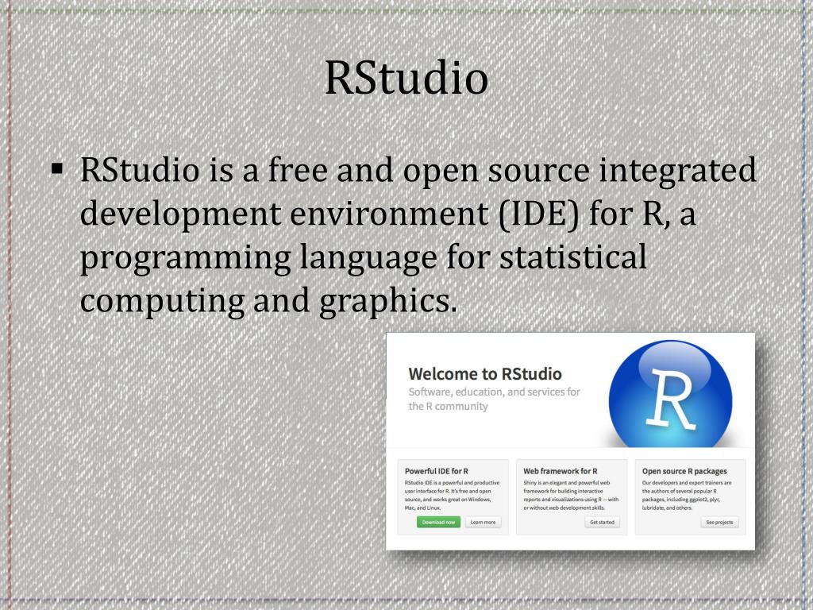Click the green Download now button
Image resolution: width=813 pixels, height=610 pixels.
coord(438,523)
